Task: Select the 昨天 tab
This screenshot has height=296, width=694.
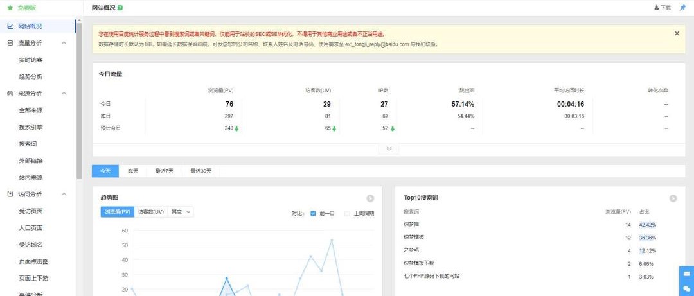Action: coord(133,171)
